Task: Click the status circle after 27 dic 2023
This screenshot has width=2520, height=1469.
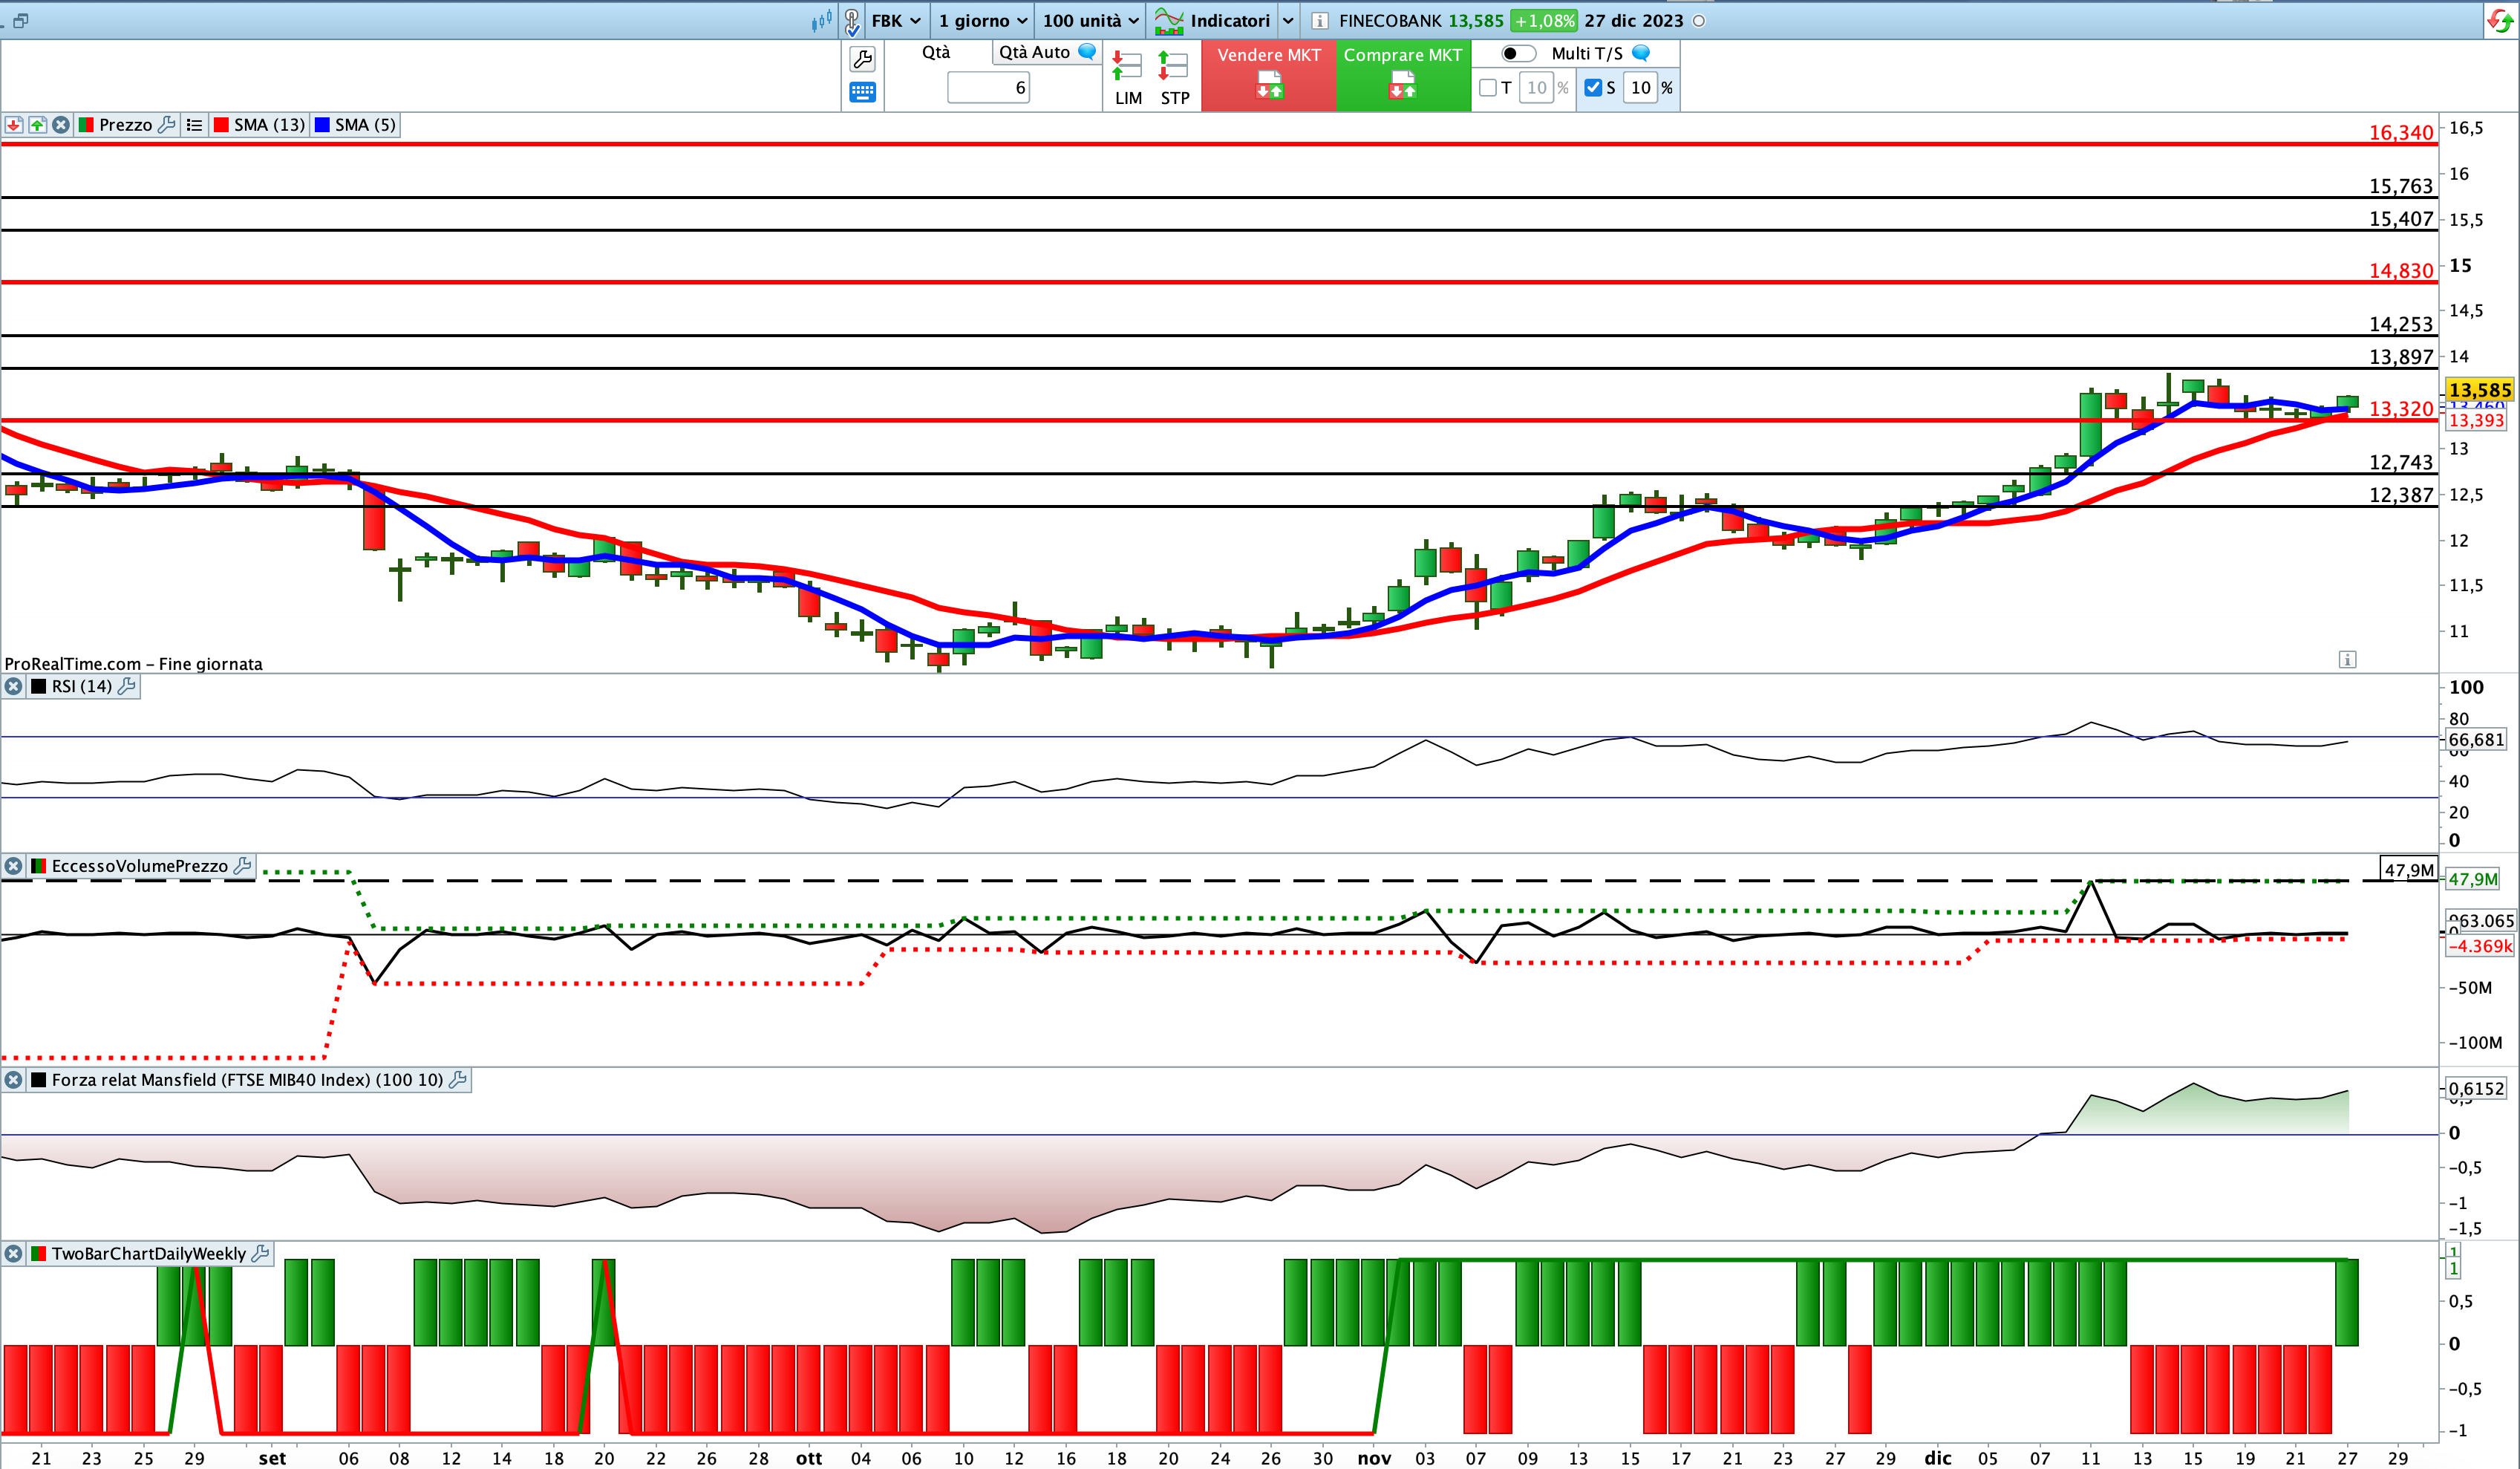Action: coord(1698,21)
